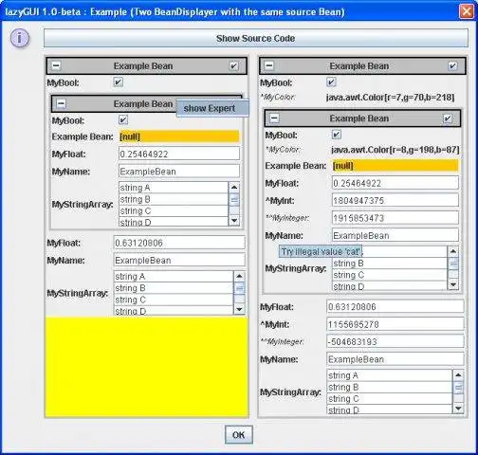The width and height of the screenshot is (478, 455).
Task: Select string B in left nested MyStringArray
Action: 174,199
